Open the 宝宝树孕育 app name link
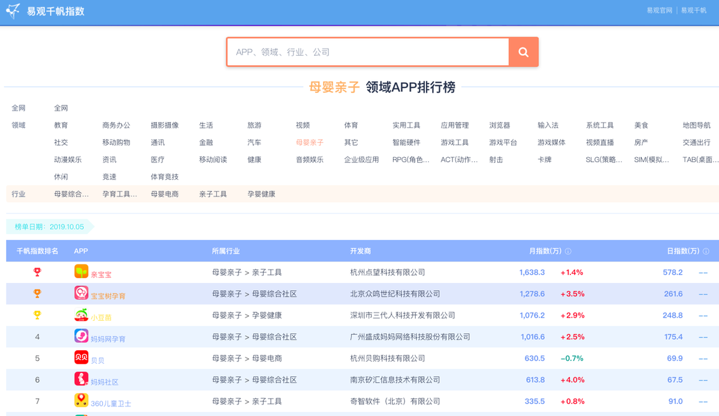Image resolution: width=719 pixels, height=416 pixels. [108, 296]
